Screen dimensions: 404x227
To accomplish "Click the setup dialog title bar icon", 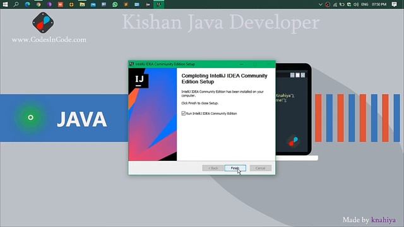I will (132, 64).
